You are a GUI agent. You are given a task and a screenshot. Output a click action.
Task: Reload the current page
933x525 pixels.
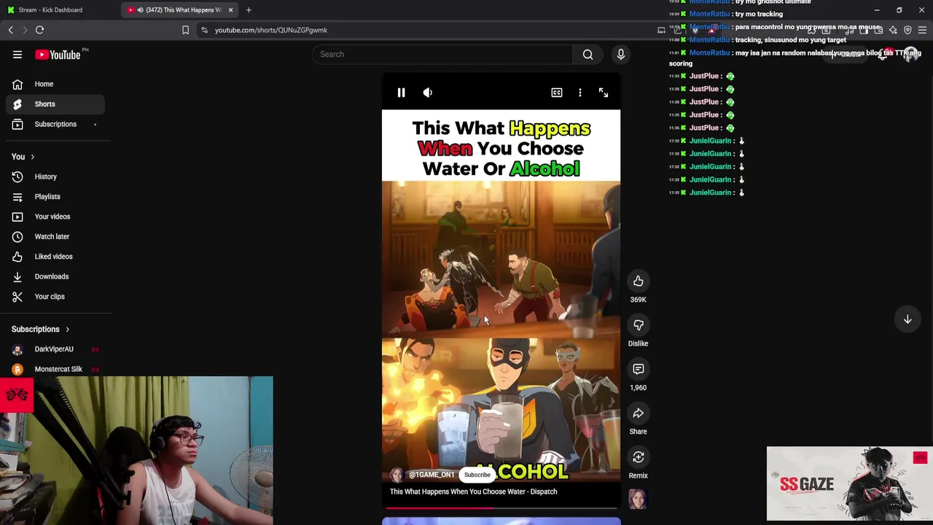coord(39,30)
